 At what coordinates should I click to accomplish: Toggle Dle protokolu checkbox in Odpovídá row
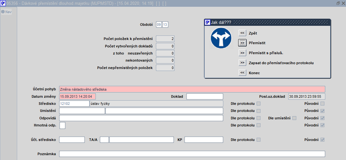click(259, 118)
